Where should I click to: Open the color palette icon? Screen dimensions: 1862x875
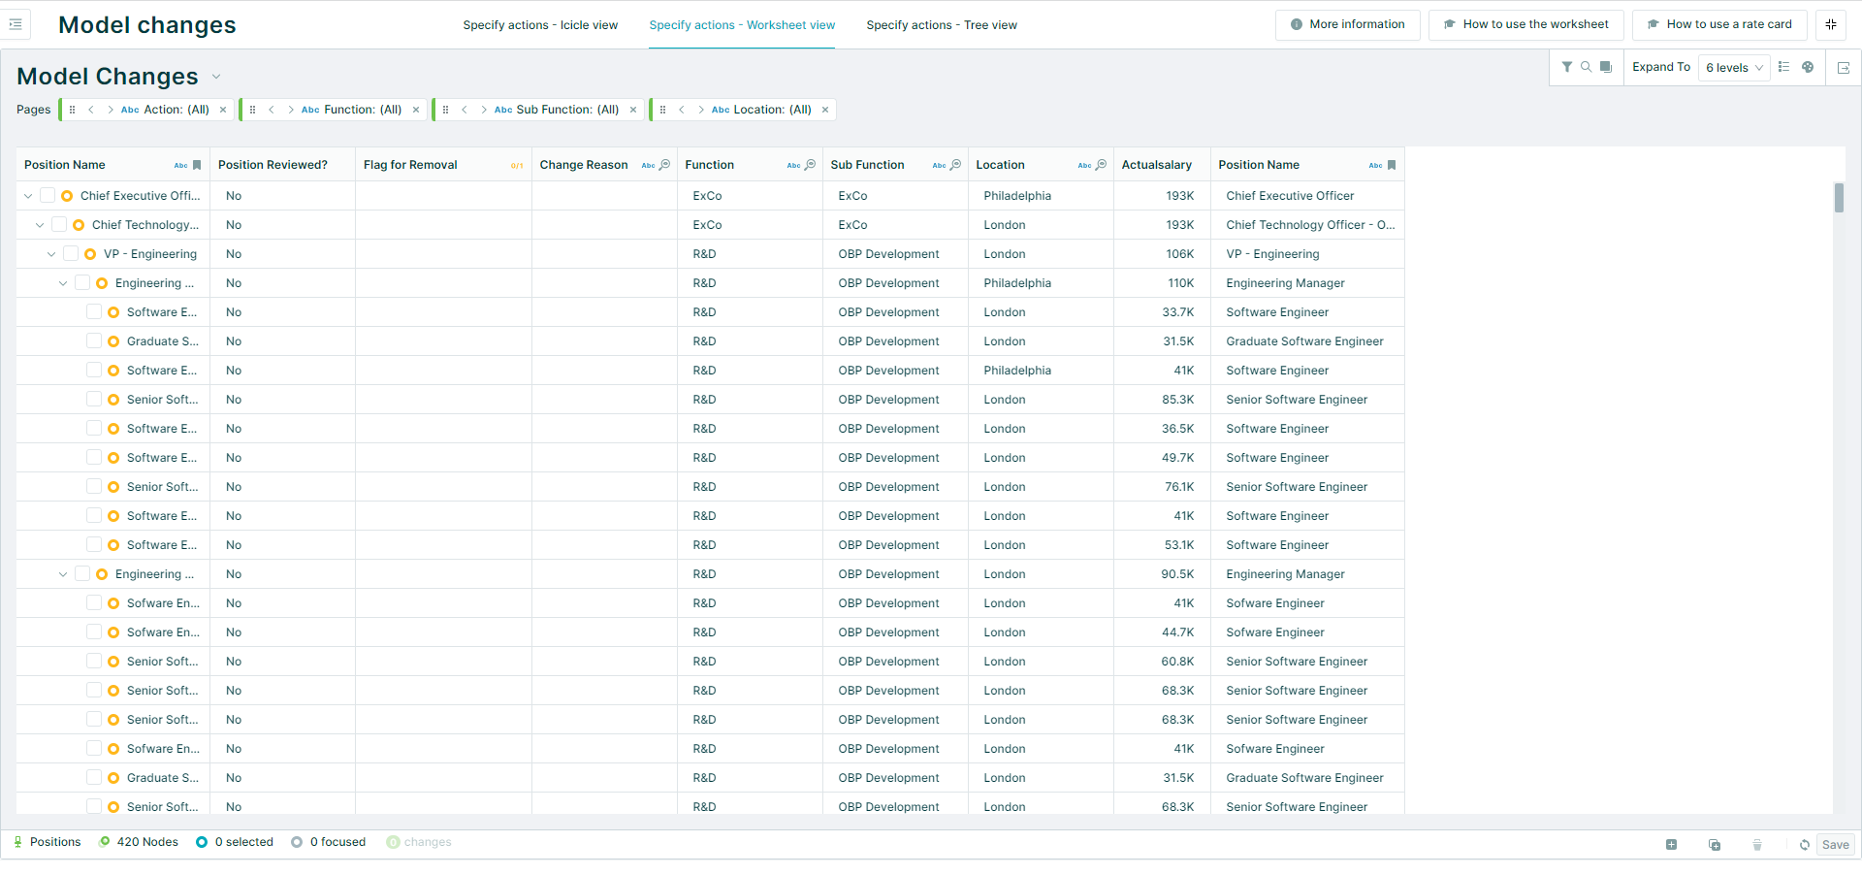pos(1808,67)
